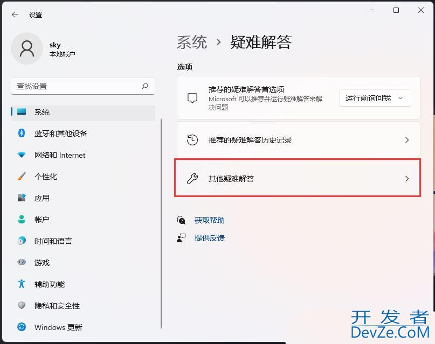435x344 pixels.
Task: Open 辅助功能 settings category
Action: click(82, 284)
